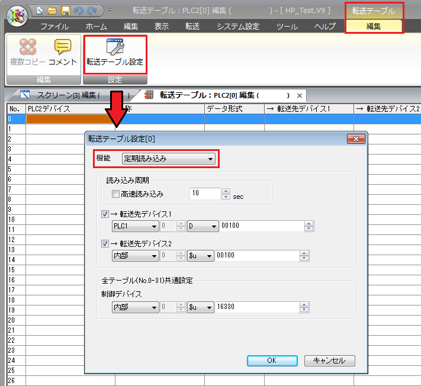Open the システム設定 menu
Image resolution: width=421 pixels, height=386 pixels.
(x=237, y=26)
